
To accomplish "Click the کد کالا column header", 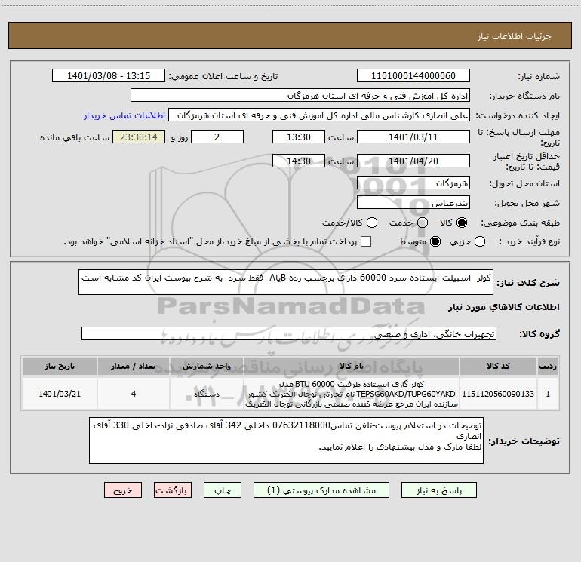I will click(x=498, y=366).
